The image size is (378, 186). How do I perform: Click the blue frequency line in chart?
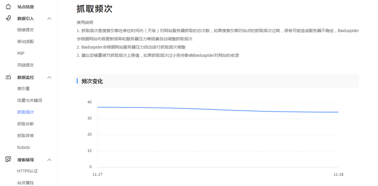point(218,110)
